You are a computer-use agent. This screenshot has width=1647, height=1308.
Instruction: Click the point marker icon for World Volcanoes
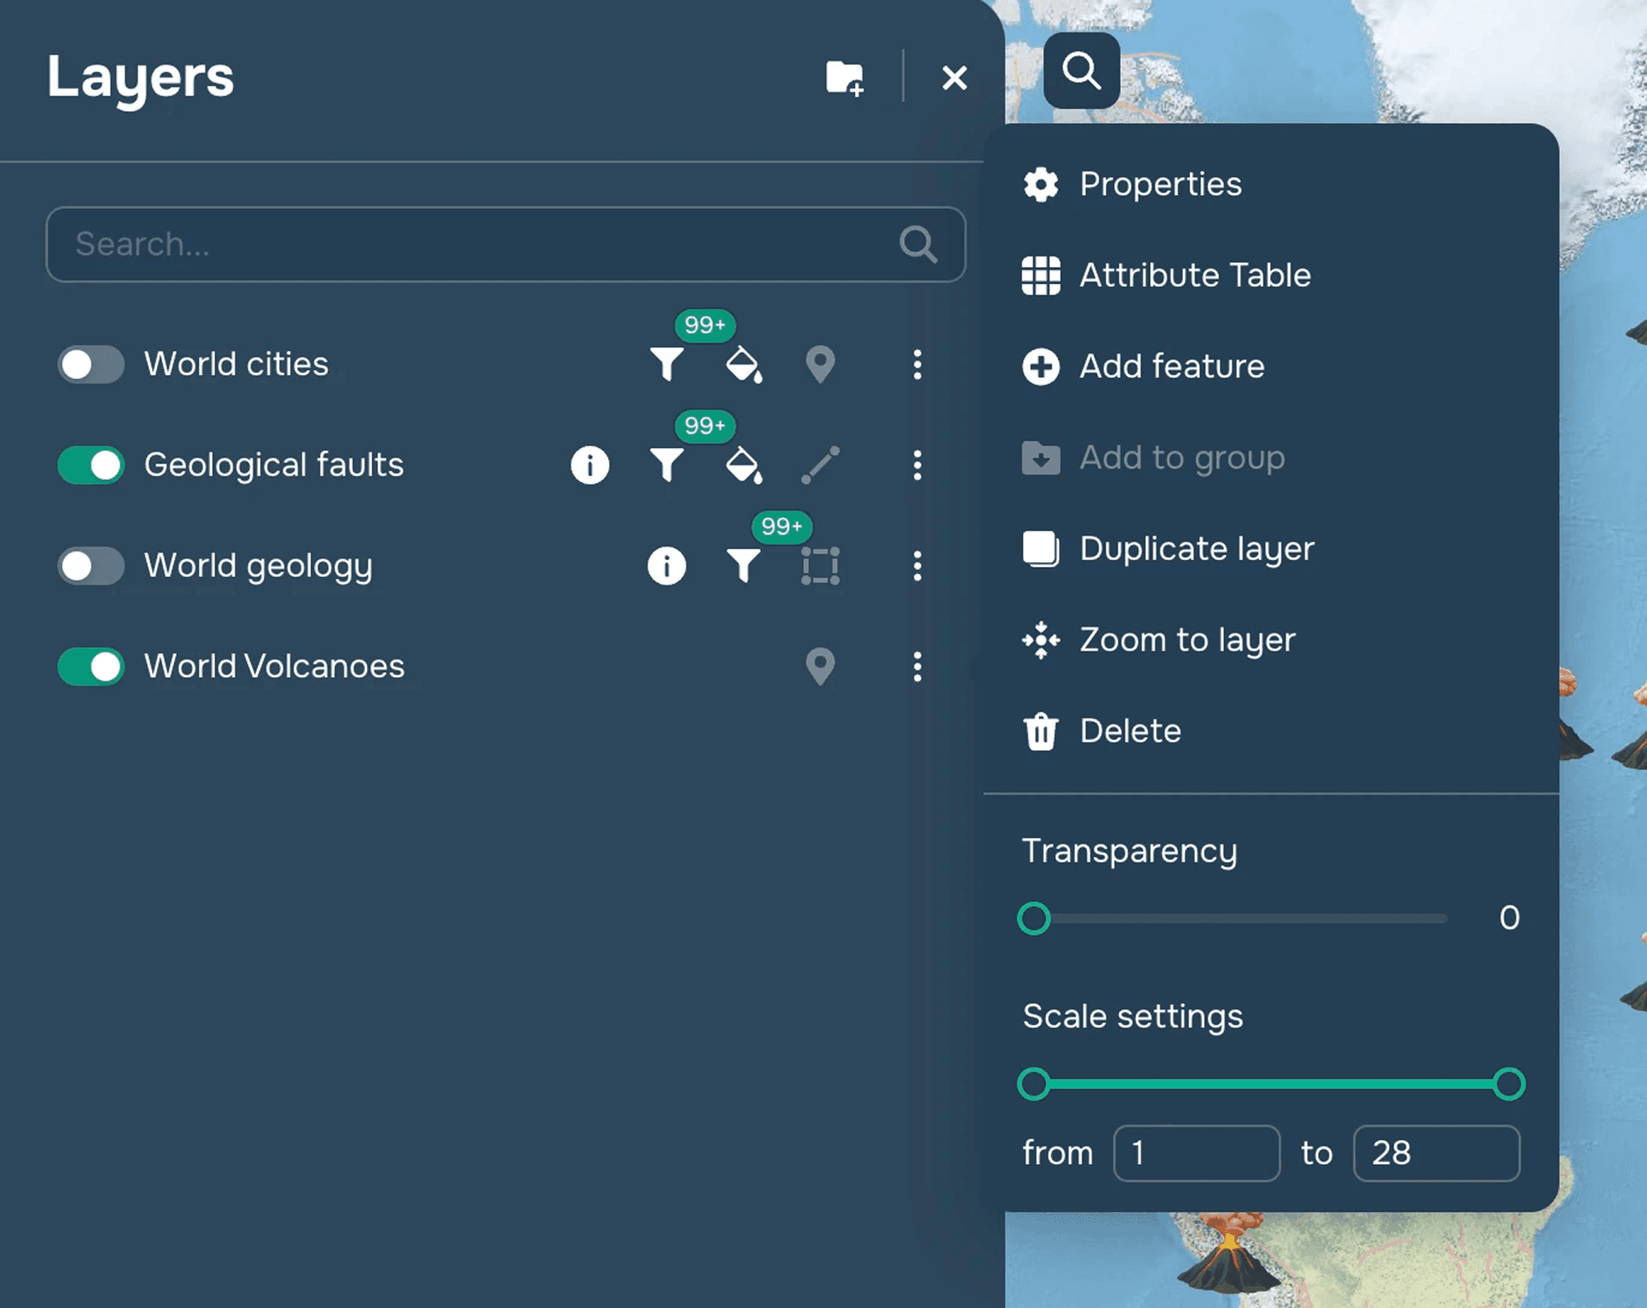pos(819,666)
